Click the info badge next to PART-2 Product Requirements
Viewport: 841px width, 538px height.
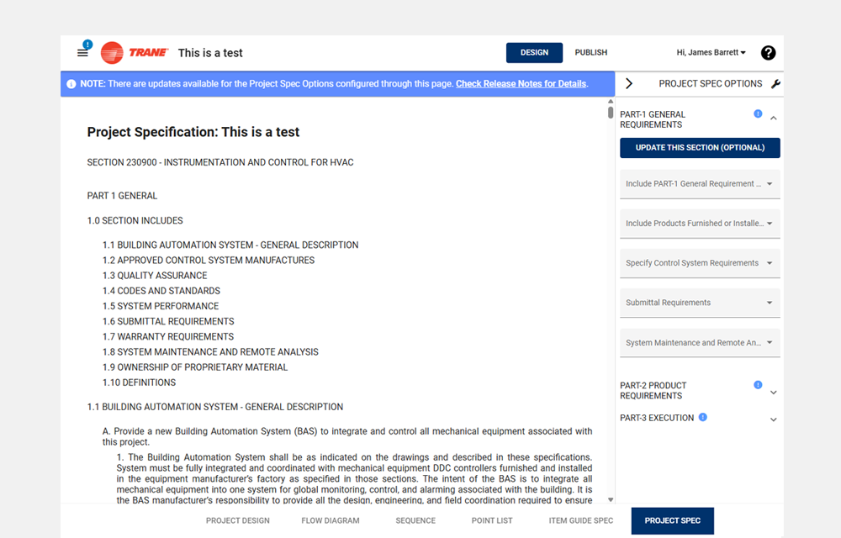click(758, 385)
